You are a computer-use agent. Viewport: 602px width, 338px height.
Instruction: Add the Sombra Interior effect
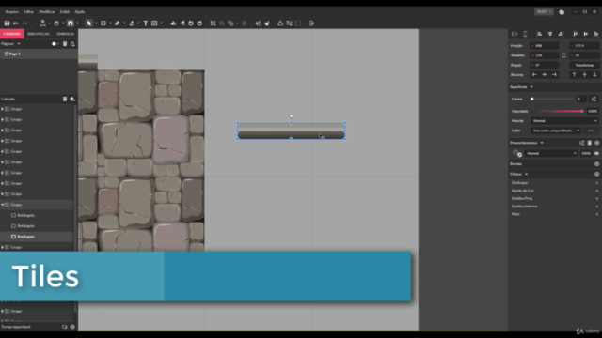pos(597,207)
